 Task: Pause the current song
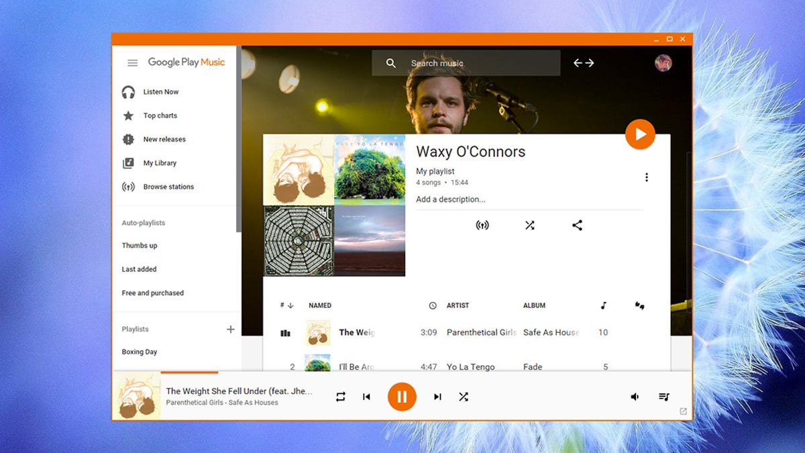tap(402, 397)
